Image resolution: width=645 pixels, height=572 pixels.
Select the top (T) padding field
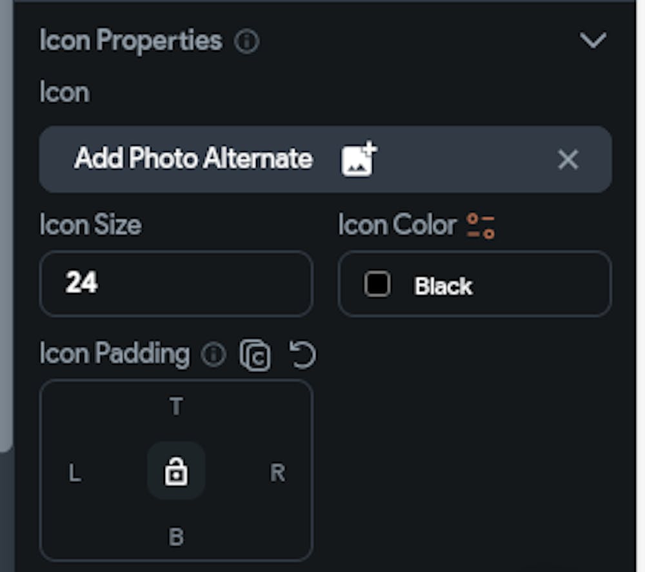point(176,407)
